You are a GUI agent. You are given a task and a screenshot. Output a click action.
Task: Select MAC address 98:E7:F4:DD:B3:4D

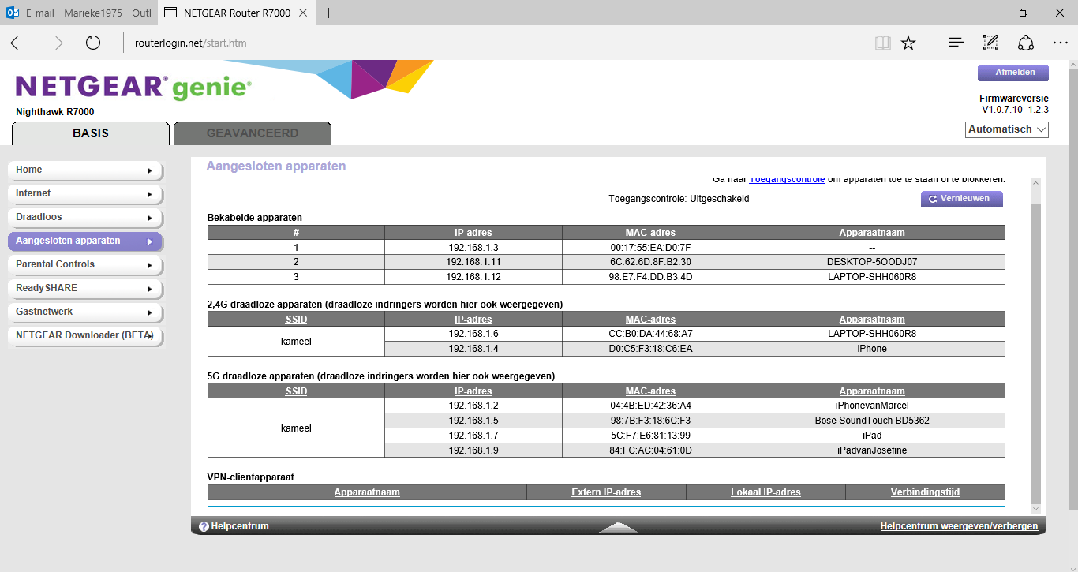[x=650, y=277]
